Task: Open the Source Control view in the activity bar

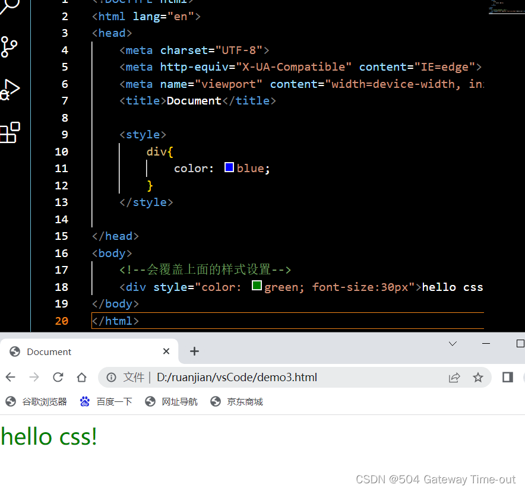Action: point(9,47)
